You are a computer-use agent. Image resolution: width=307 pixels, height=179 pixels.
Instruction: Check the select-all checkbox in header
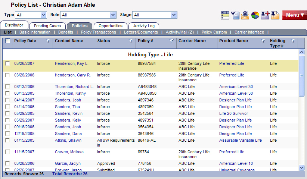click(8, 41)
